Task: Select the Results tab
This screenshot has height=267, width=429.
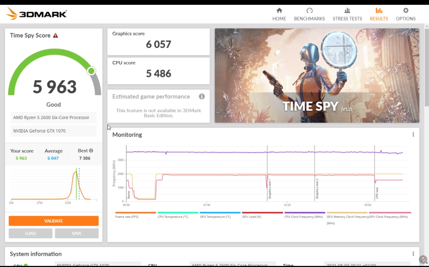Action: coord(379,14)
